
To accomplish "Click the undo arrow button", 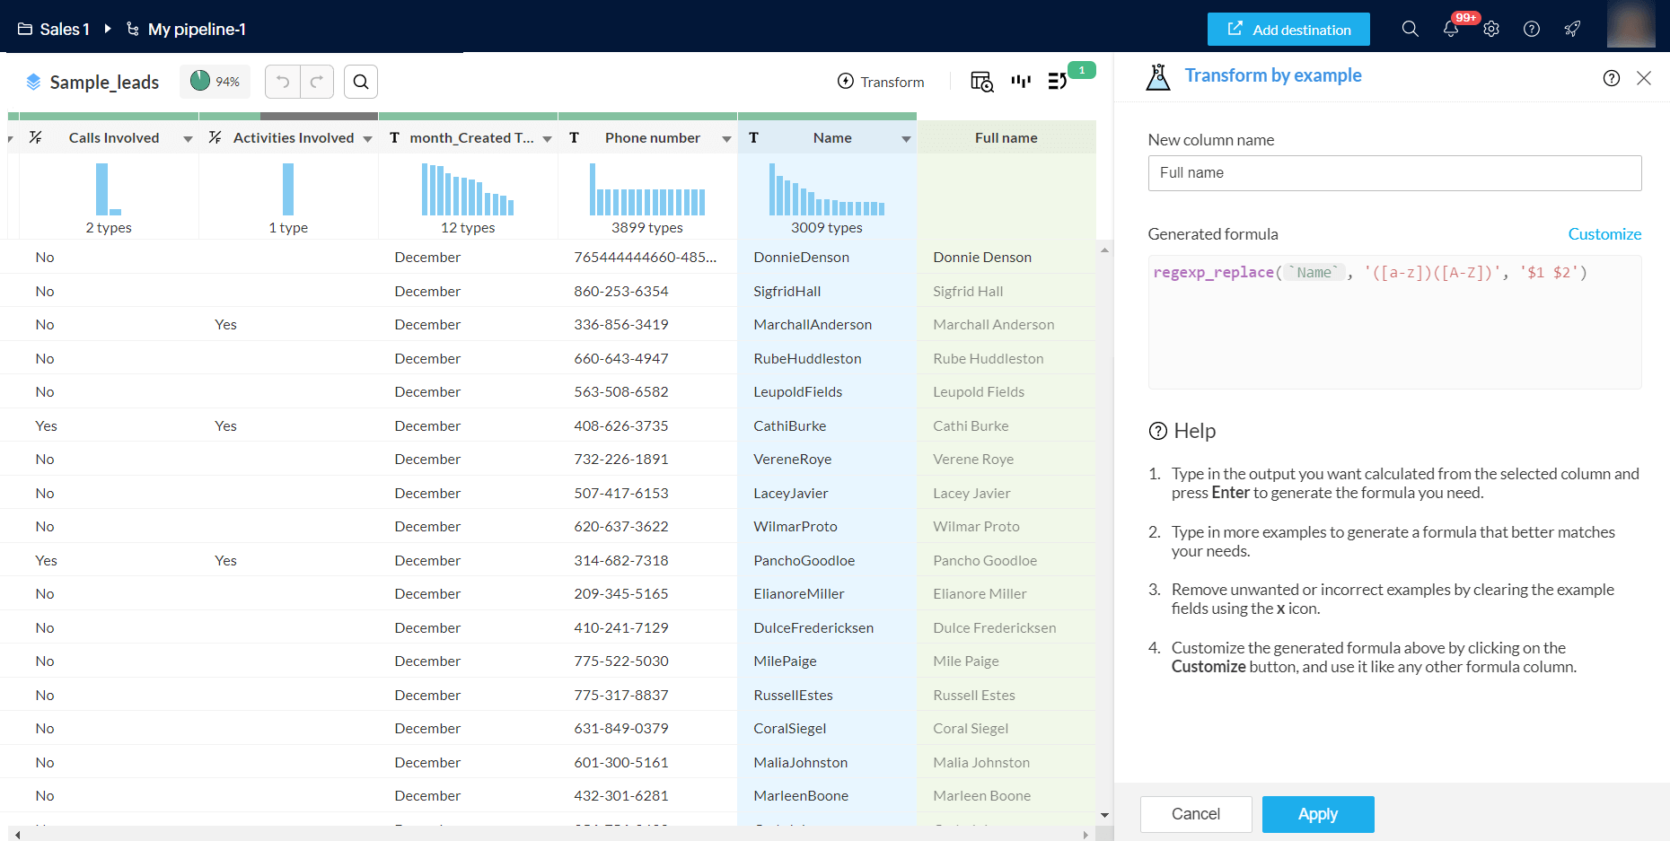I will [283, 82].
